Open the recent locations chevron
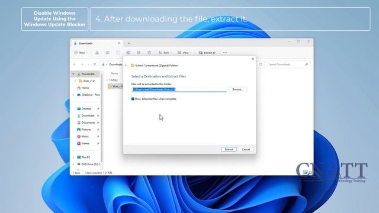The image size is (379, 213). (88, 64)
